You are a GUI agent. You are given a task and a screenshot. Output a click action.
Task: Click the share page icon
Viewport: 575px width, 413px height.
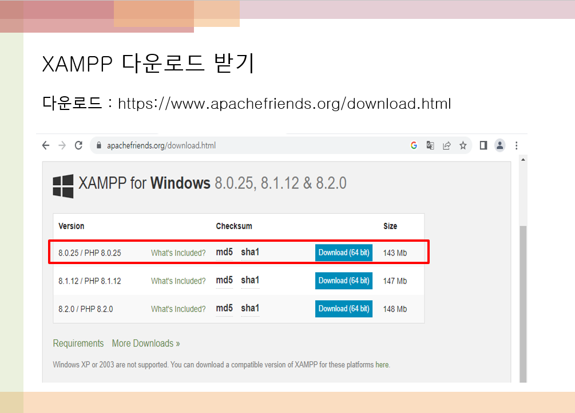[447, 145]
